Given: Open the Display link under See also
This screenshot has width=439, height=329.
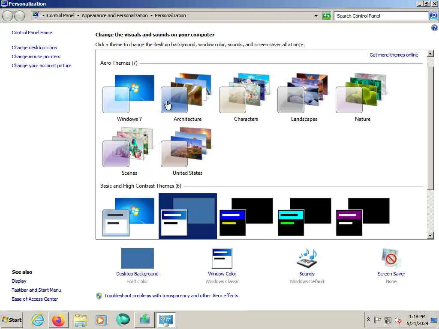Looking at the screenshot, I should pos(19,281).
